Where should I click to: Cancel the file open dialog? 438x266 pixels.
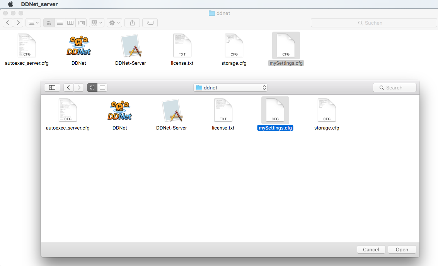[x=371, y=249]
